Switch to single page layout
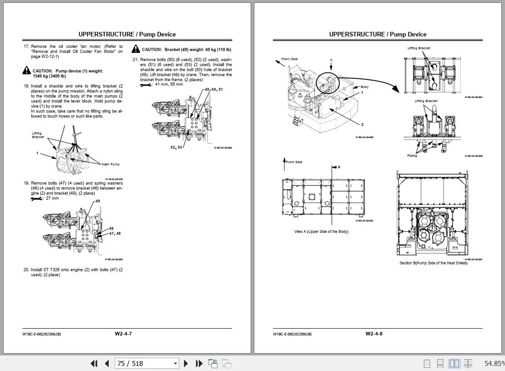This screenshot has height=371, width=505. (427, 364)
